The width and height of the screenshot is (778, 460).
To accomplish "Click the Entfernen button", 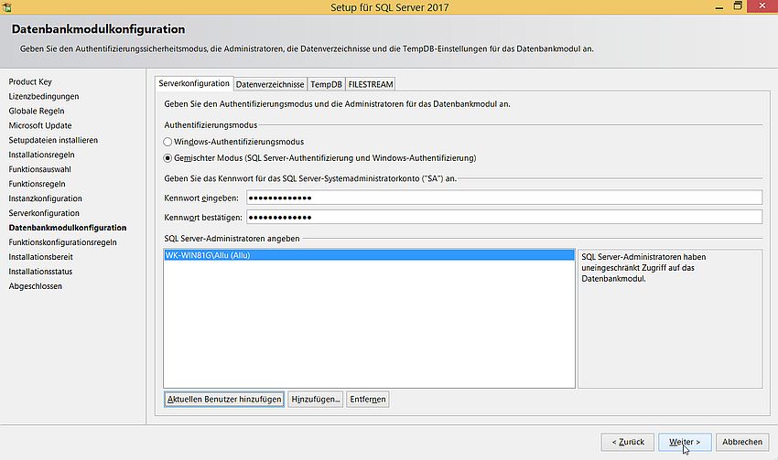I will [368, 399].
